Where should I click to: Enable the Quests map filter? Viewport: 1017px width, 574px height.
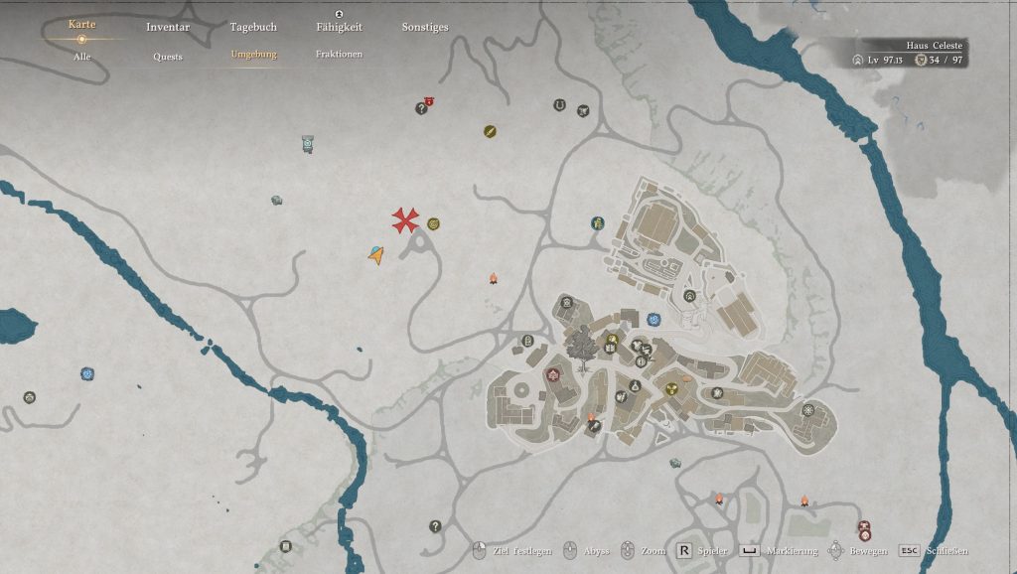[x=167, y=57]
